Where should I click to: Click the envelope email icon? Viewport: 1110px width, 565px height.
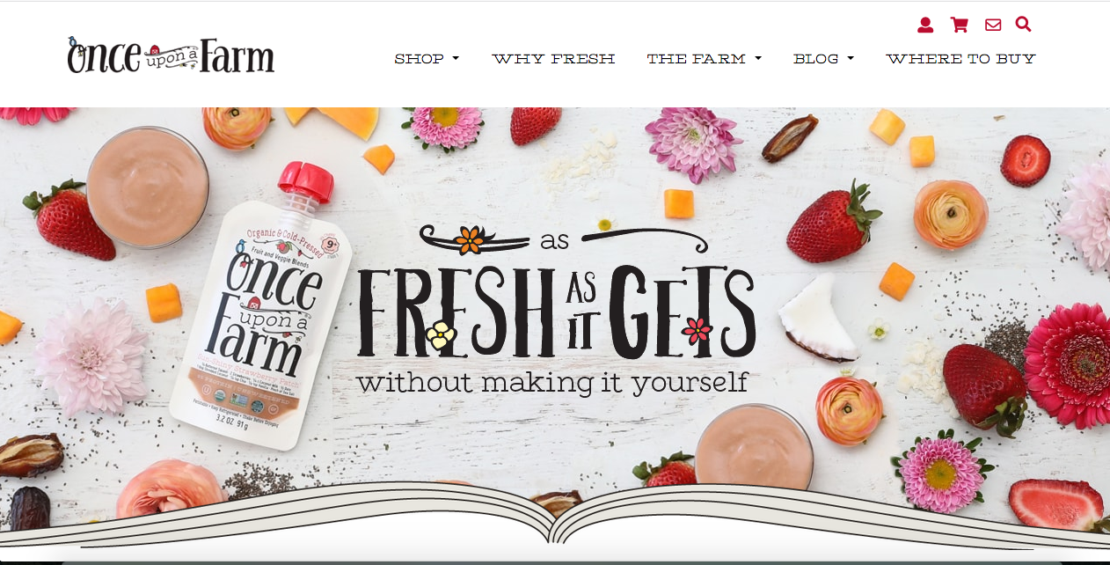[993, 25]
